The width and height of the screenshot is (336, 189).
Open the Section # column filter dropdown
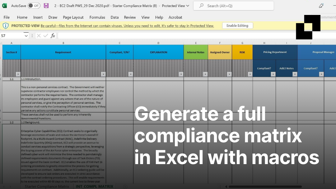coord(18,74)
